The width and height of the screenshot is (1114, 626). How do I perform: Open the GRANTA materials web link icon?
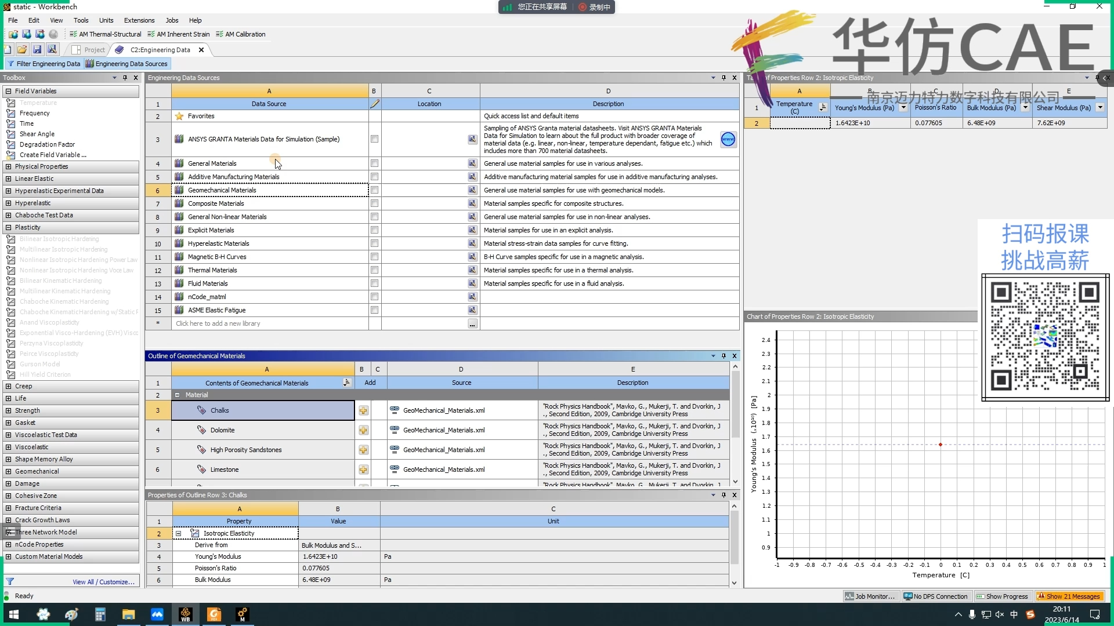point(728,139)
